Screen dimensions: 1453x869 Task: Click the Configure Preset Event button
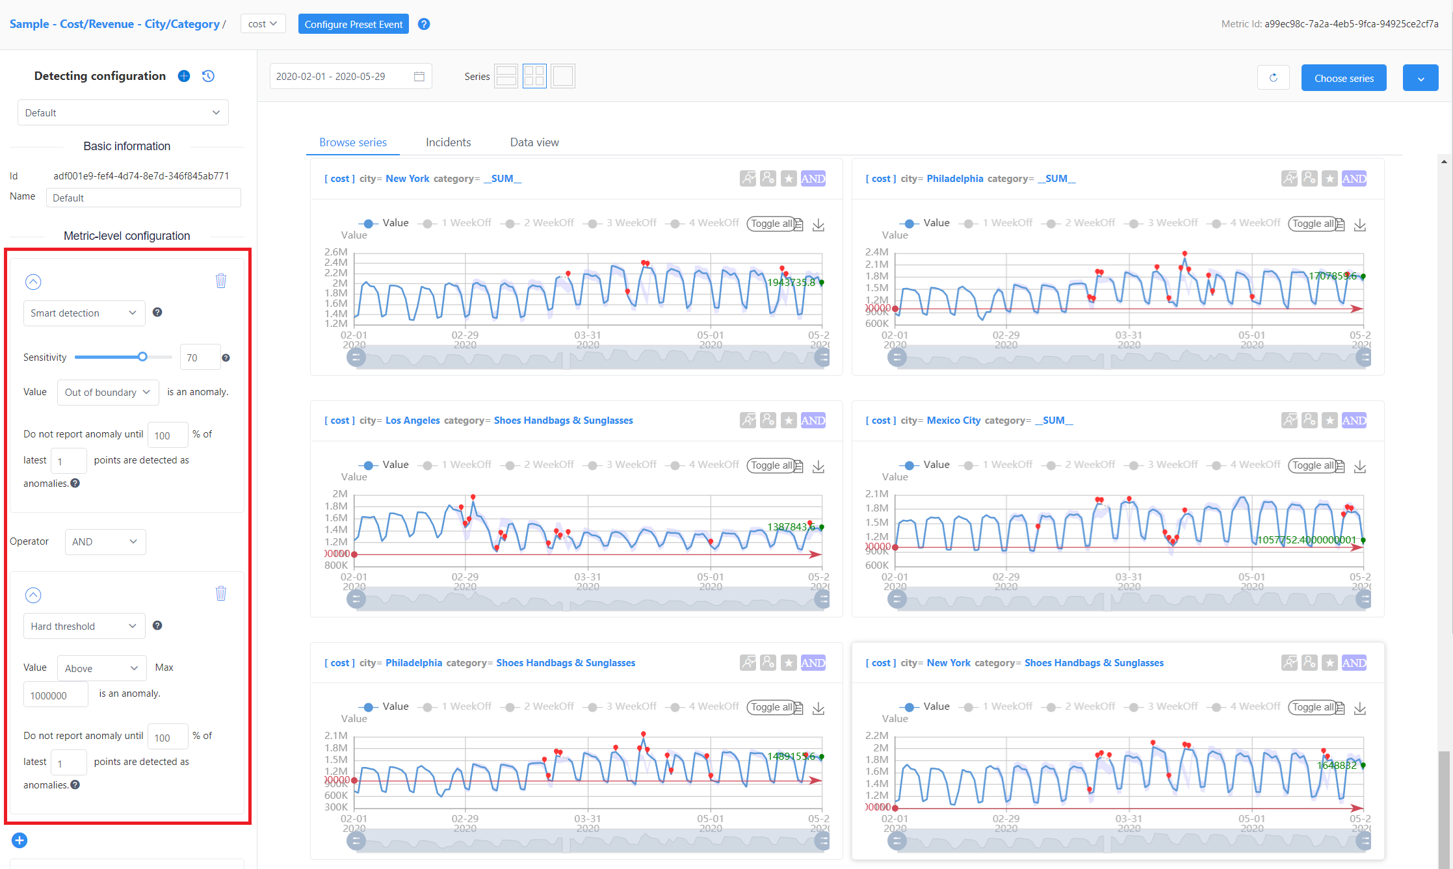click(x=353, y=24)
